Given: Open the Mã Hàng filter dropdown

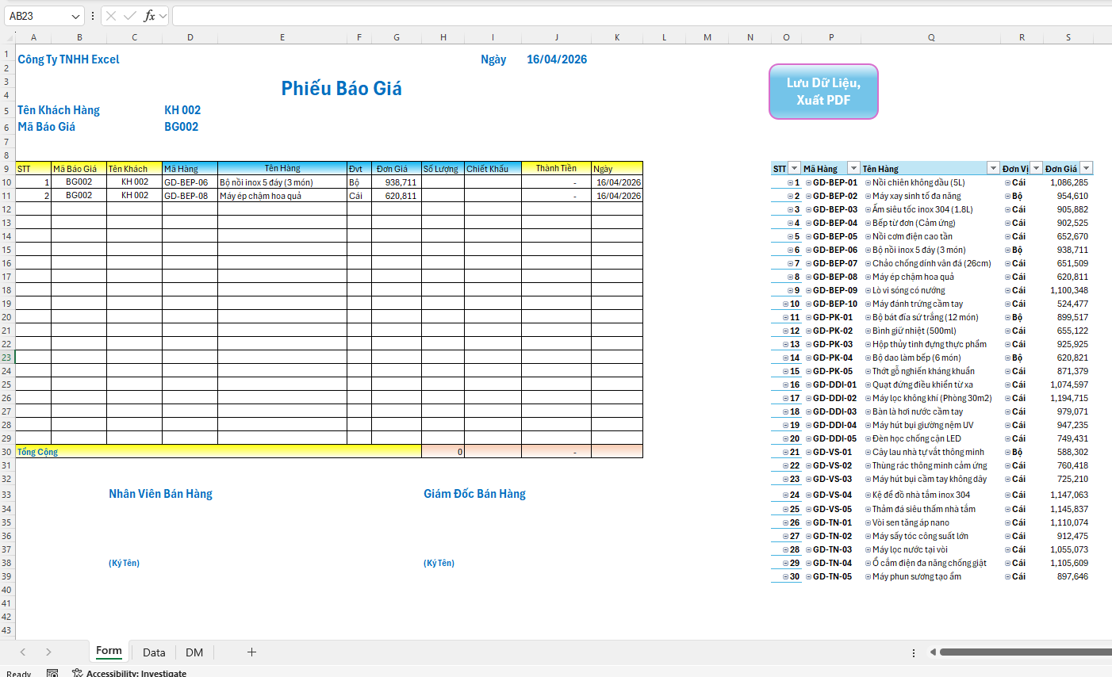Looking at the screenshot, I should 853,168.
